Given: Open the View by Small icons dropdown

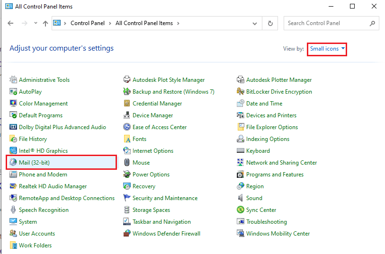Looking at the screenshot, I should [x=327, y=49].
